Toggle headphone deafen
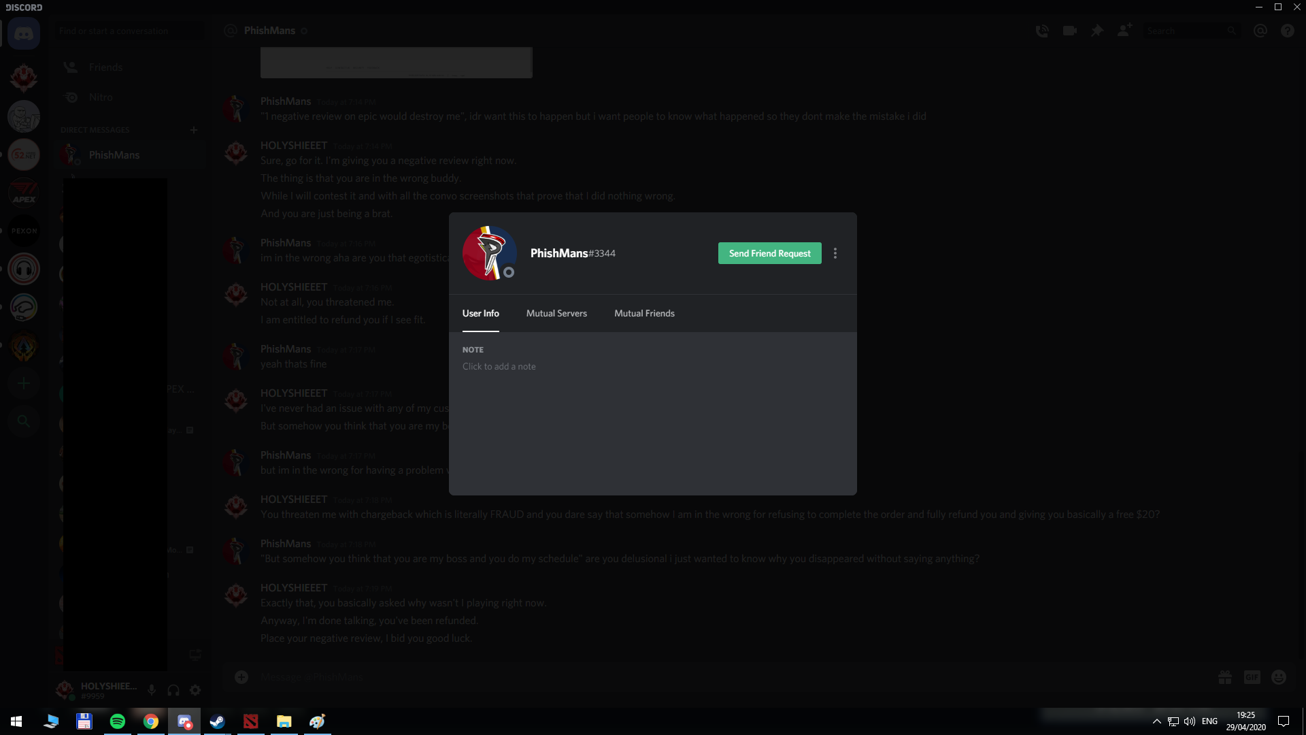This screenshot has height=735, width=1306. click(x=173, y=690)
